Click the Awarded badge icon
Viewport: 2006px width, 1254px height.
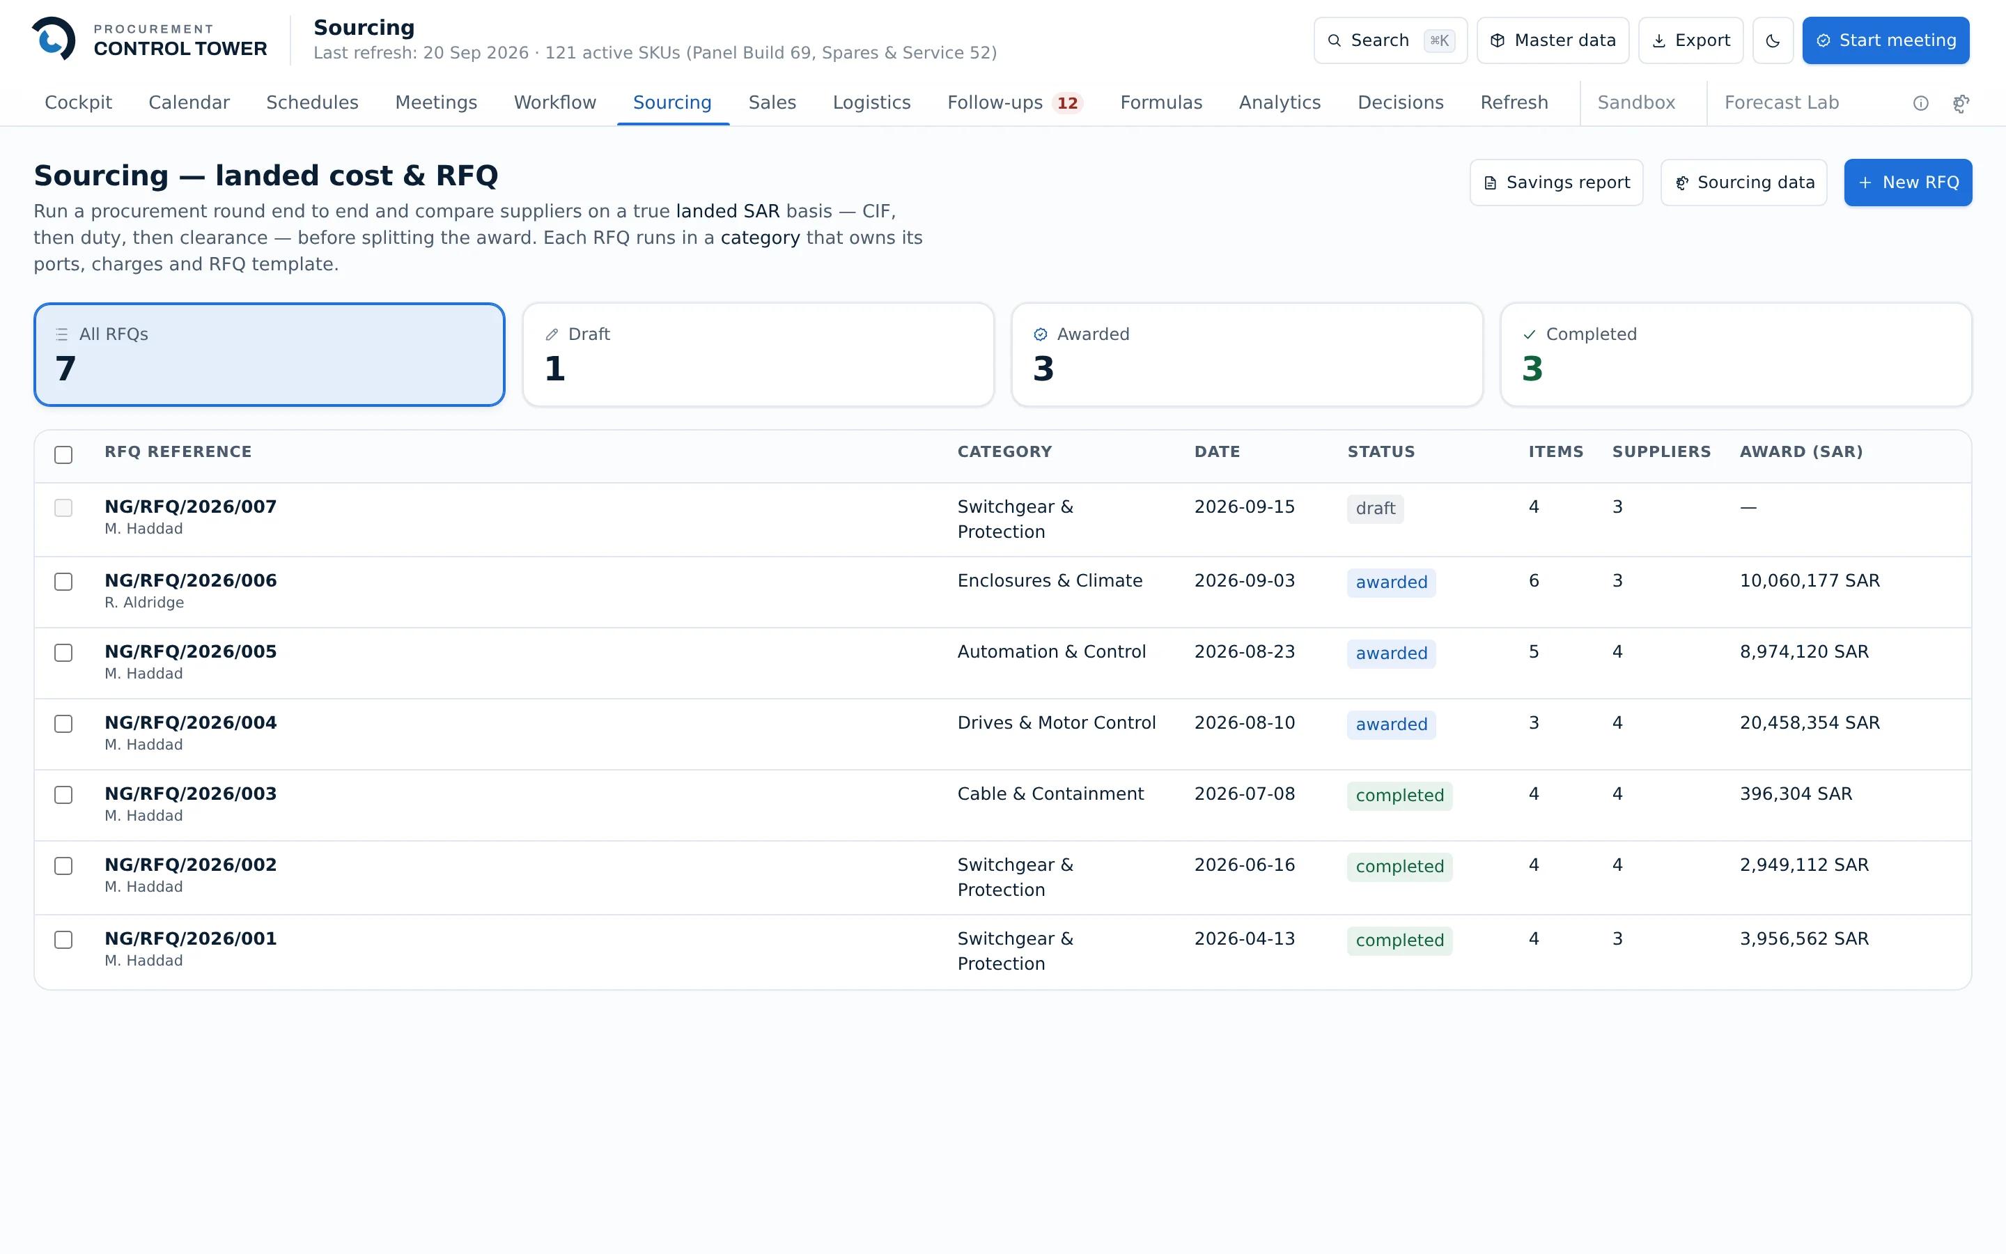click(x=1041, y=334)
